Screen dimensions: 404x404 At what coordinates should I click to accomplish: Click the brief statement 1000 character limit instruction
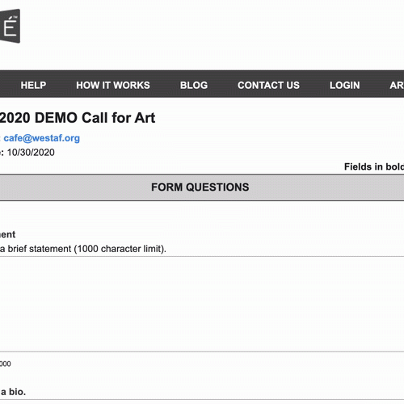pyautogui.click(x=83, y=249)
